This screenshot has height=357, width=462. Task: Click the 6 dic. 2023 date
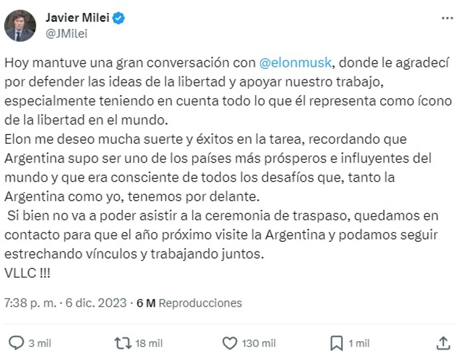tap(96, 302)
